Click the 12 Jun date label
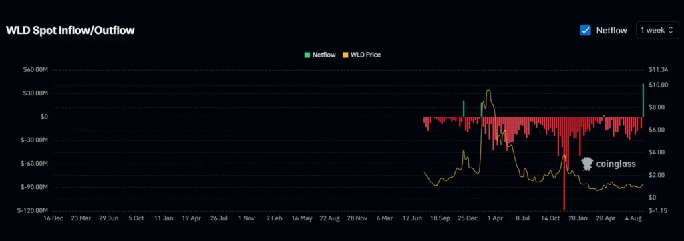This screenshot has width=684, height=241. coord(413,218)
